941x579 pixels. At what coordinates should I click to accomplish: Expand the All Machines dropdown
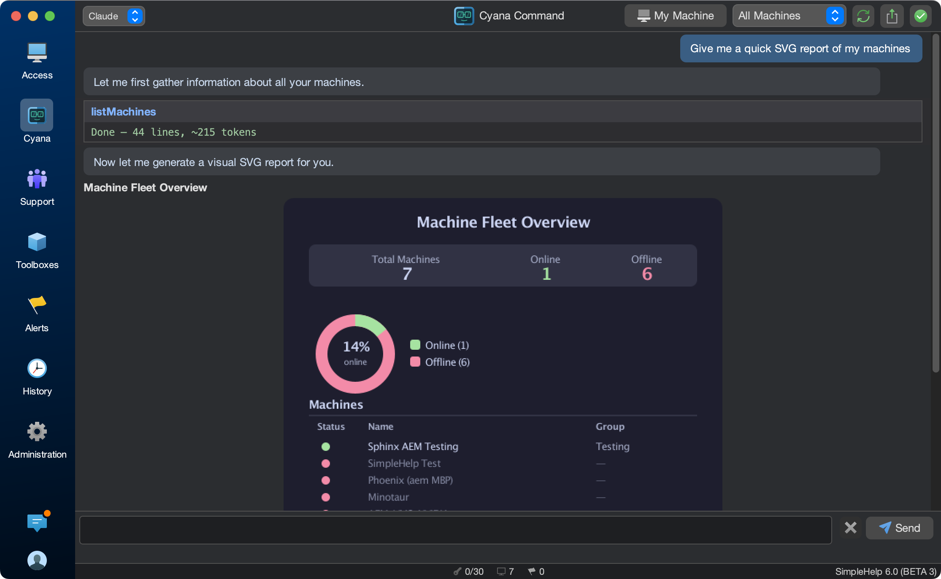point(789,16)
